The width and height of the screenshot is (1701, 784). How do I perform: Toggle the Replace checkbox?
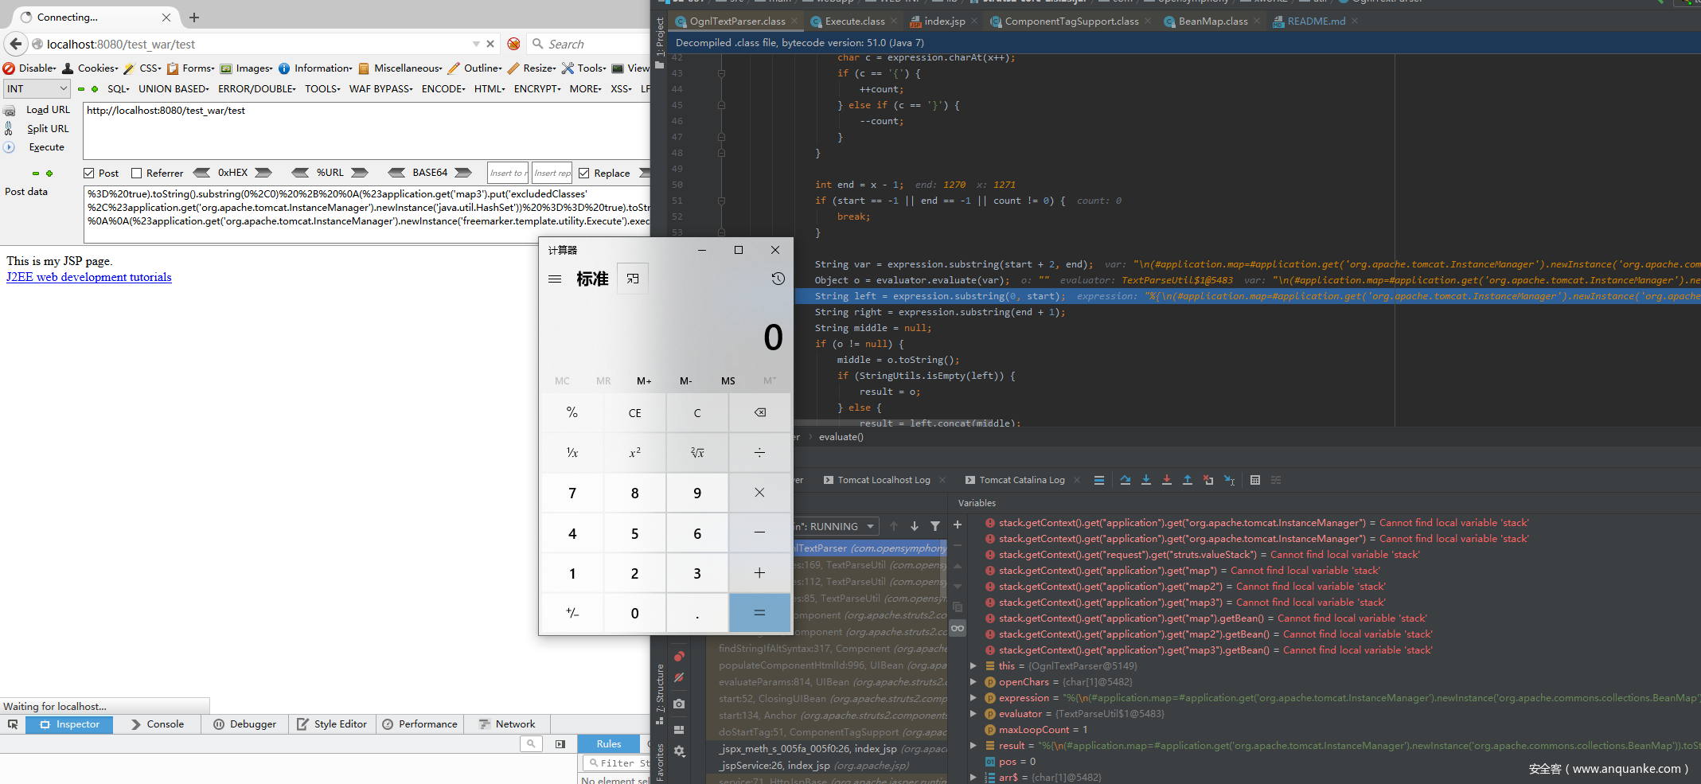[584, 174]
